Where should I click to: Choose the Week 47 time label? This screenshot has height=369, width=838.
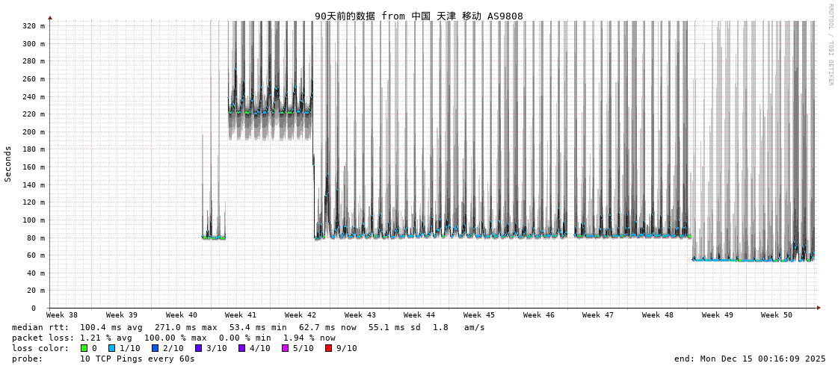[x=598, y=315]
